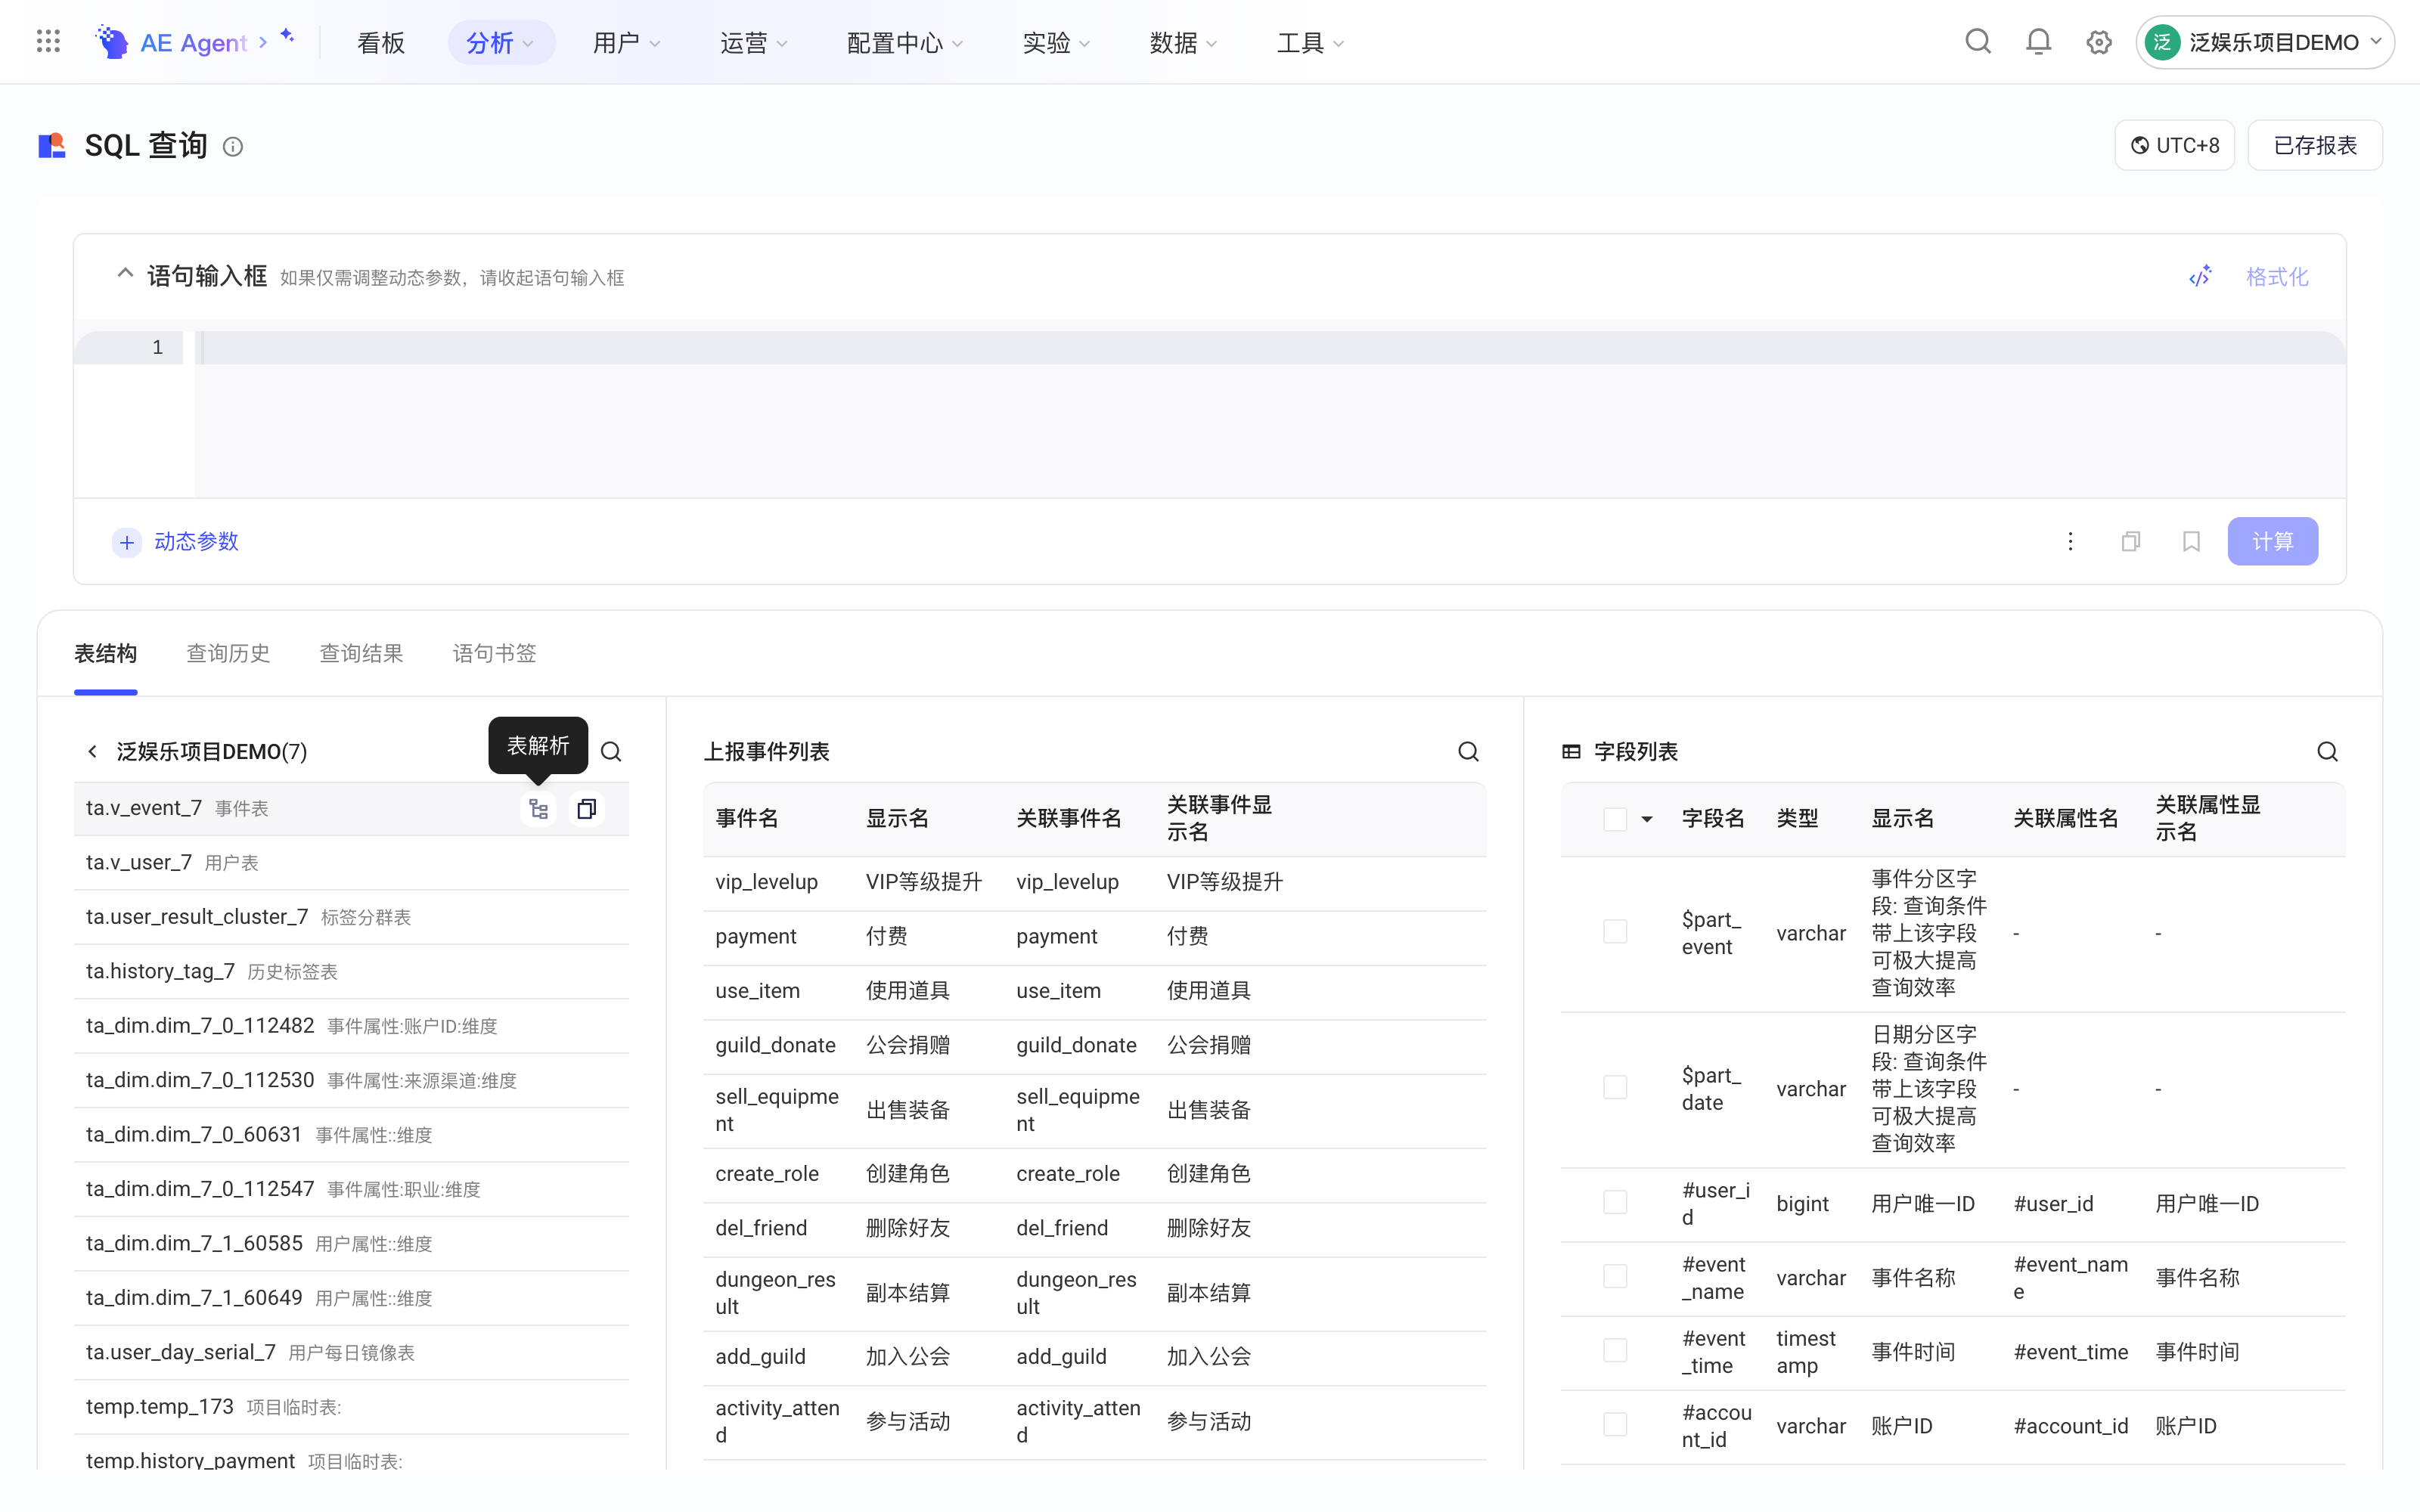The width and height of the screenshot is (2420, 1512).
Task: Go back arrow beside 泛娱乐项目DEMO(7)
Action: click(92, 752)
